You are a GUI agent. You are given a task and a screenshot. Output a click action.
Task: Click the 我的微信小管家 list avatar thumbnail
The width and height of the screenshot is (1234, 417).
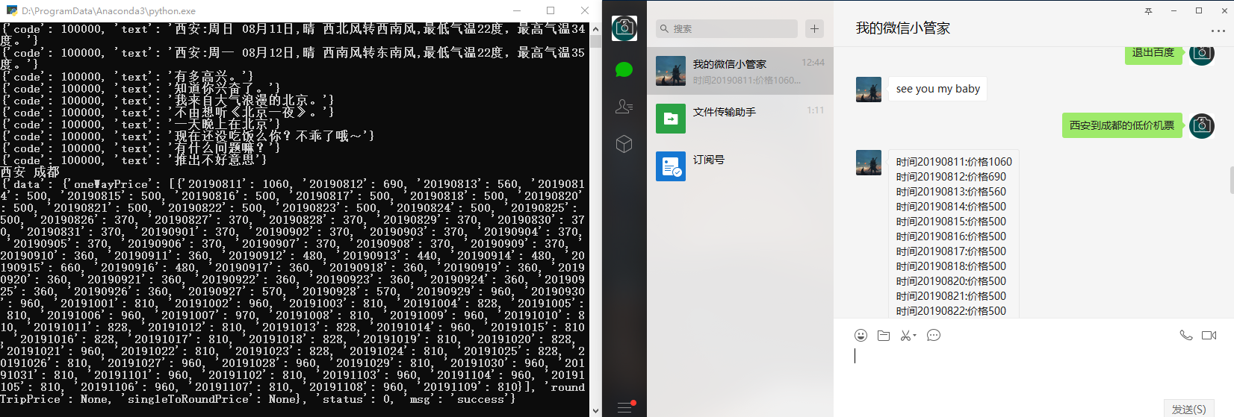(x=671, y=71)
